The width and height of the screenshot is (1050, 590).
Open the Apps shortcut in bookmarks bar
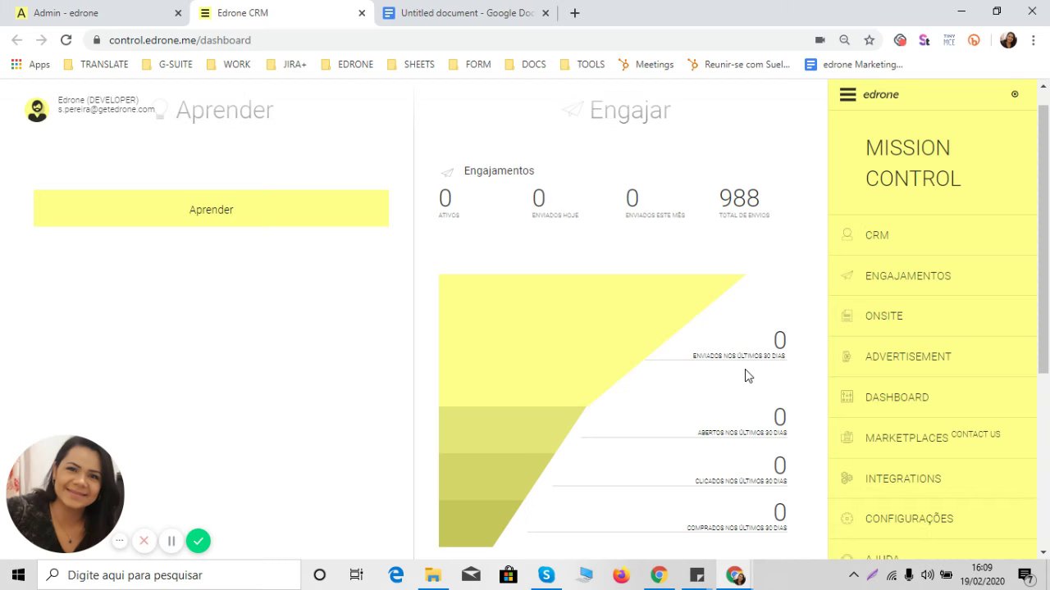[30, 64]
